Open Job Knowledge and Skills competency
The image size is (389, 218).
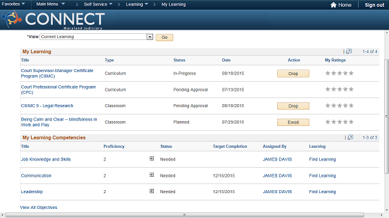pyautogui.click(x=46, y=159)
